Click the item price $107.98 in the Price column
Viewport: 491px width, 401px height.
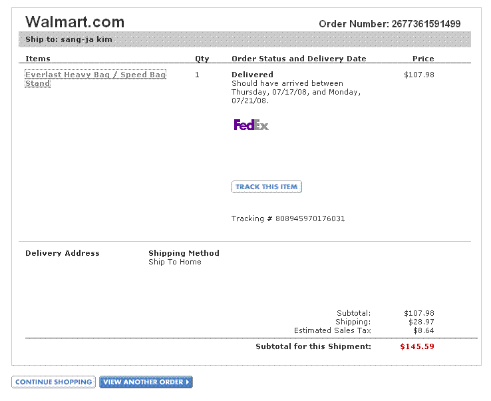pos(419,75)
